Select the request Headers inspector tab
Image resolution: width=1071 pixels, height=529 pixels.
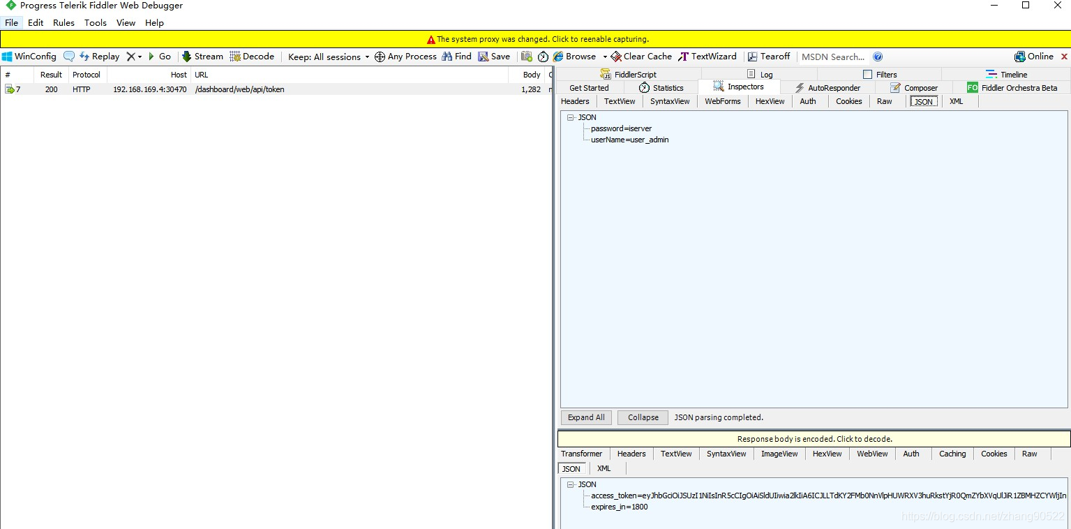575,101
